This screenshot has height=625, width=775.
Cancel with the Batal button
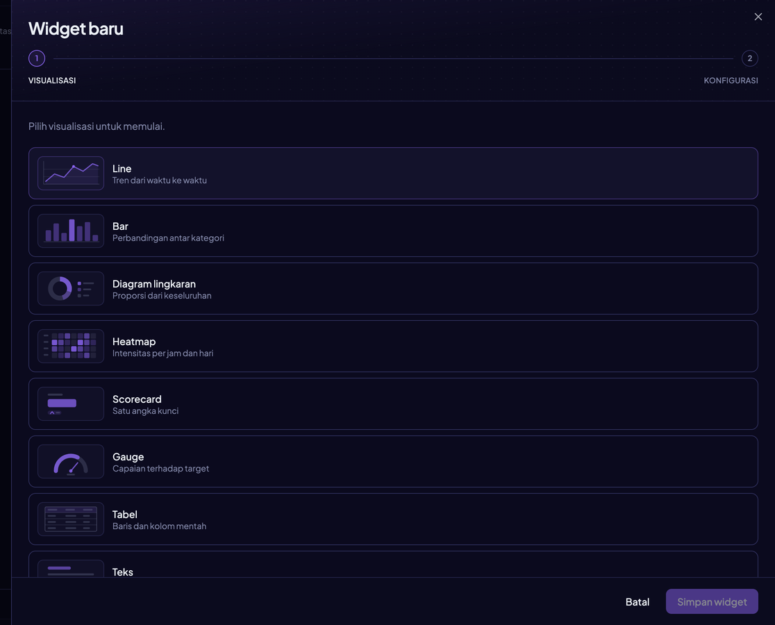pyautogui.click(x=637, y=602)
